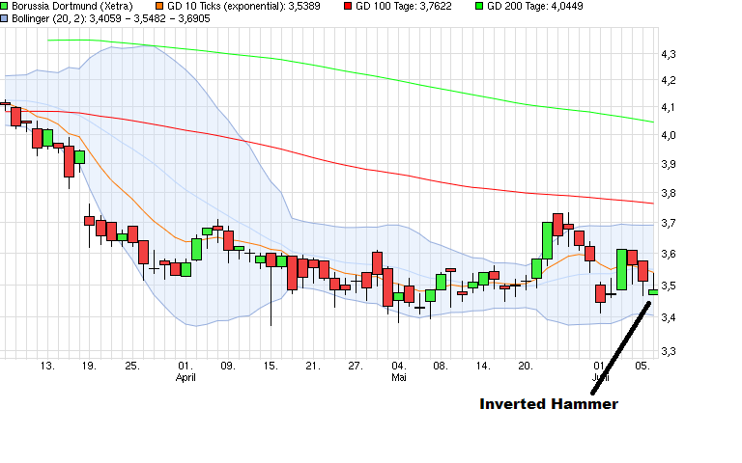
Task: Click the orange GD 10 Ticks legend swatch
Action: pos(159,6)
